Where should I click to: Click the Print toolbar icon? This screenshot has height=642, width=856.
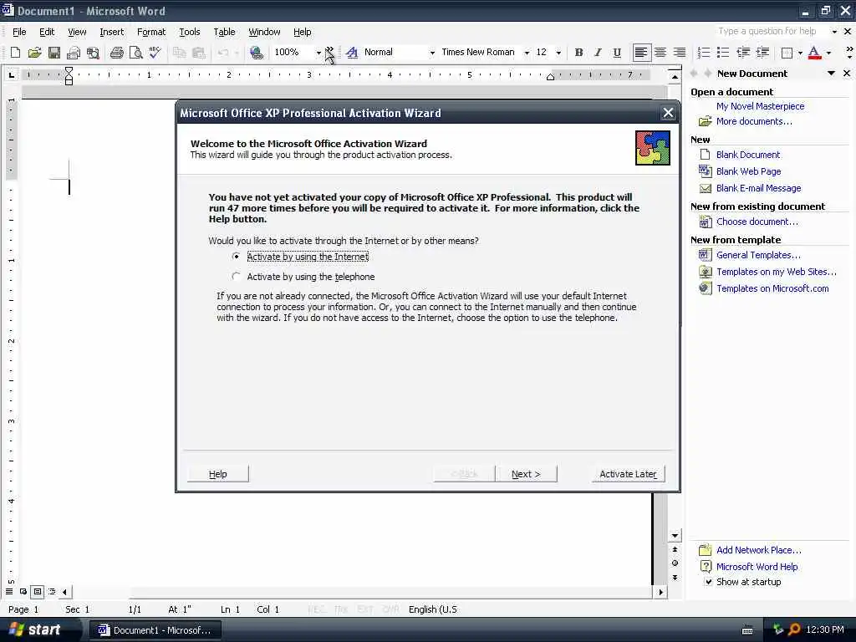[x=116, y=53]
